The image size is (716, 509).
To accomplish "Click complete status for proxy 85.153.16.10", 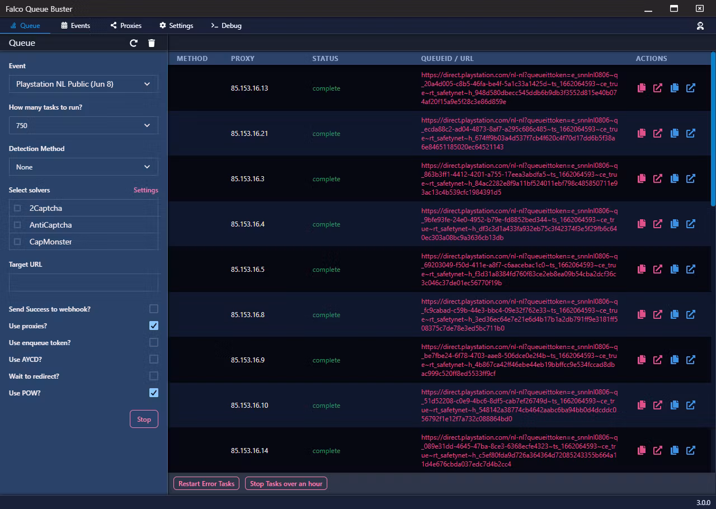I will (x=326, y=406).
